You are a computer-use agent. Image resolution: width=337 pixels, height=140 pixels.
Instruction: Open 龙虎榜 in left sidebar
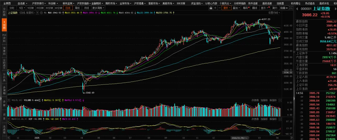(x=4, y=129)
